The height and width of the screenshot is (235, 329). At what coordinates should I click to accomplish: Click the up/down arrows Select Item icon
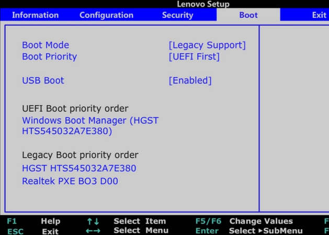tap(93, 221)
